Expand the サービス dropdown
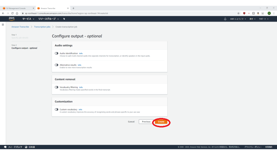The width and height of the screenshot is (277, 155). 28,19
